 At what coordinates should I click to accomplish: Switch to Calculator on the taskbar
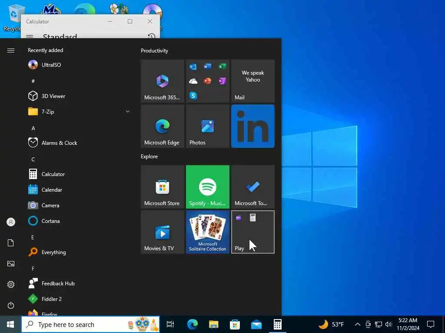click(x=277, y=324)
